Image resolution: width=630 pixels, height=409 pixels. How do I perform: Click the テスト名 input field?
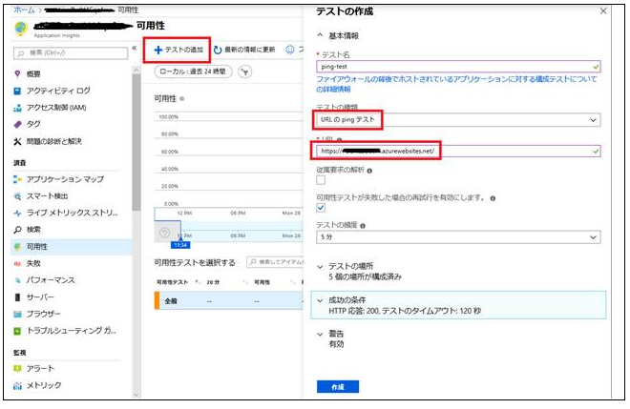click(x=457, y=67)
